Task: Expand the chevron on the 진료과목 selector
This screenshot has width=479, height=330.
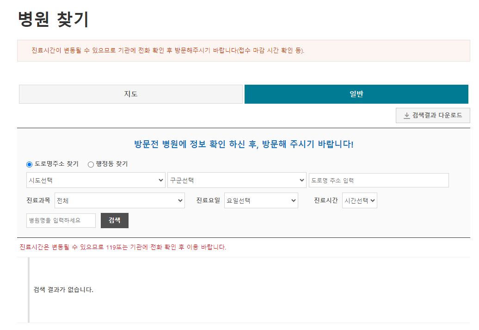Action: click(179, 200)
